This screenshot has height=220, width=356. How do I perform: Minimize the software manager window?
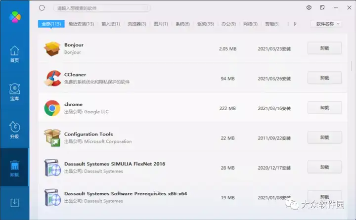[x=336, y=8]
